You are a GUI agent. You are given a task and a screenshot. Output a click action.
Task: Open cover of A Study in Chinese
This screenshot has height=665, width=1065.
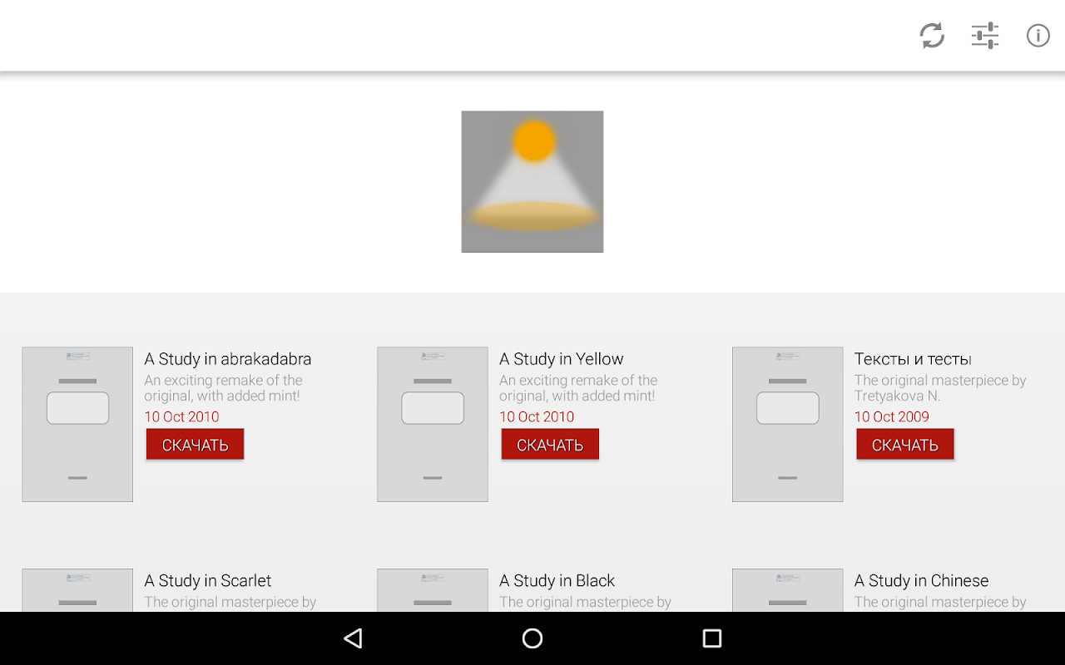point(788,590)
